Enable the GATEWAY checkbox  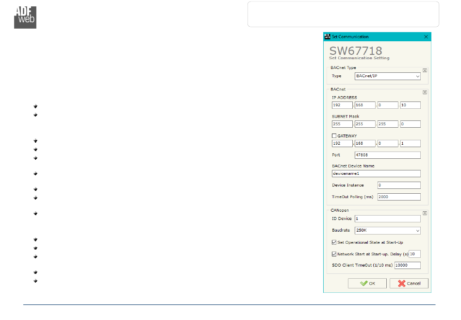pyautogui.click(x=334, y=136)
